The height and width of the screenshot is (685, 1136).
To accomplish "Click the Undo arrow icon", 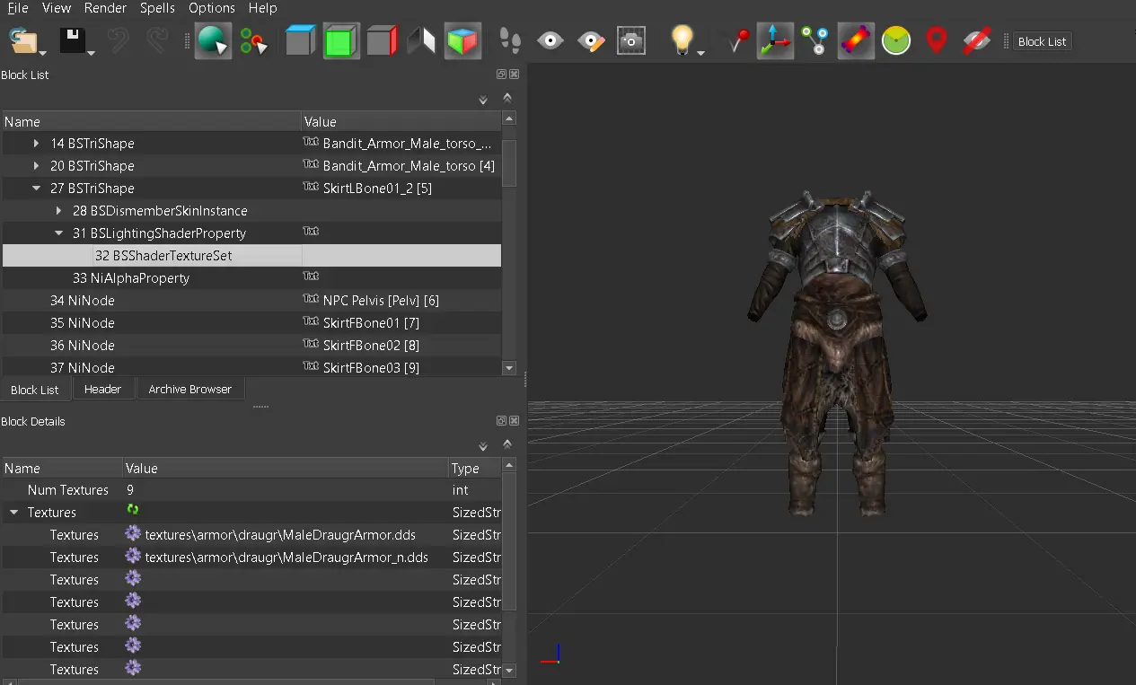I will pyautogui.click(x=118, y=40).
